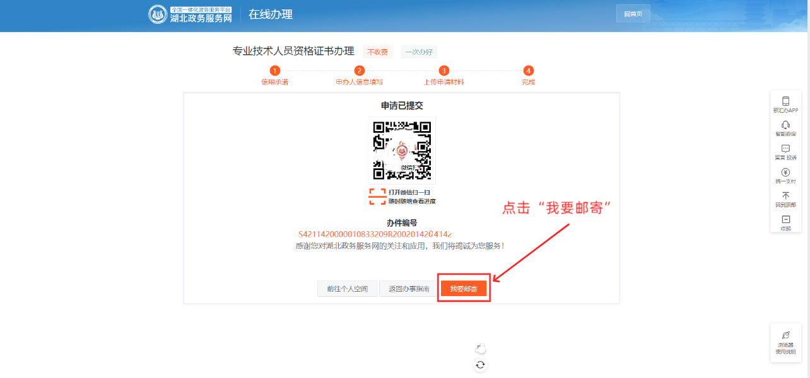Click the 专业技术人员资格证书办理 page title
The height and width of the screenshot is (378, 810).
coord(293,51)
